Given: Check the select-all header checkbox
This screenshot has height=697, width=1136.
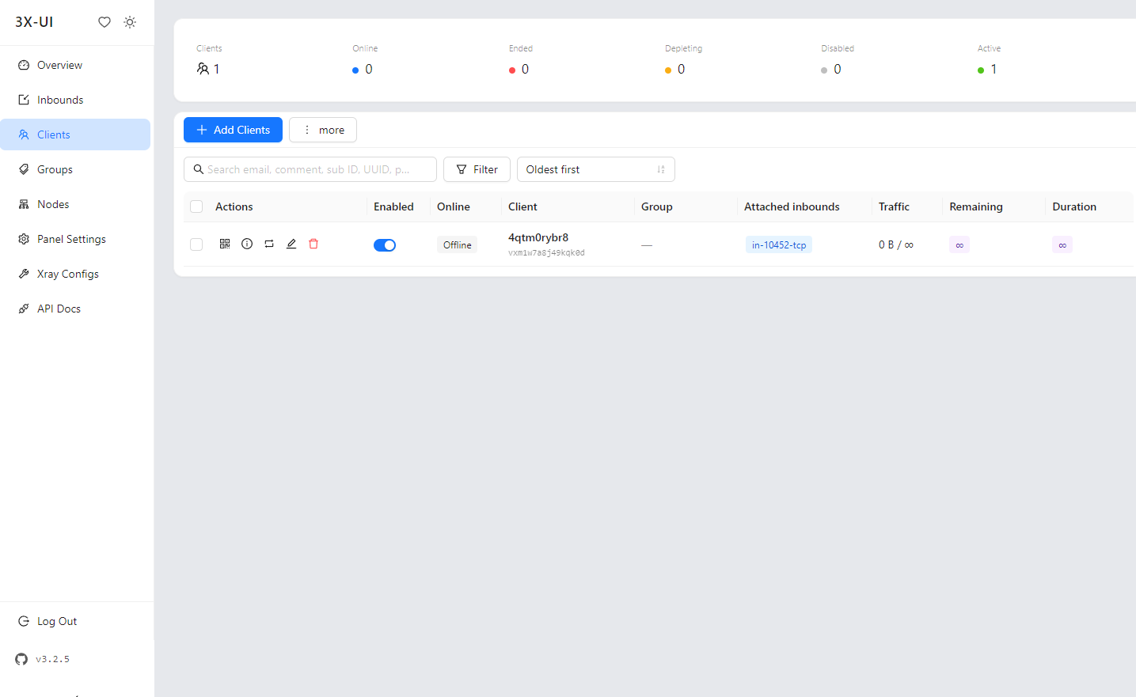Looking at the screenshot, I should (196, 206).
